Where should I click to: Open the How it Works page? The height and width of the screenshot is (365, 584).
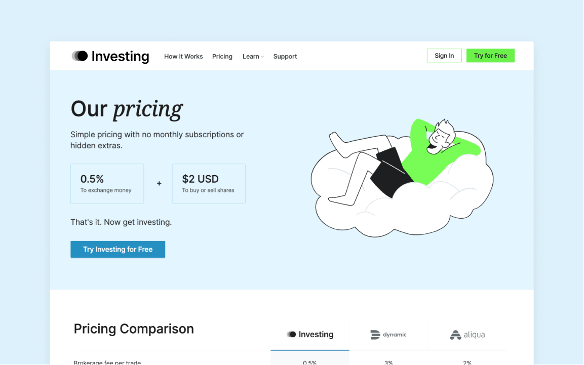tap(183, 57)
